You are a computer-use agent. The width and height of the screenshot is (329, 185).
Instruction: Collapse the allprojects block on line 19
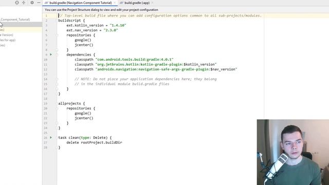pos(57,104)
